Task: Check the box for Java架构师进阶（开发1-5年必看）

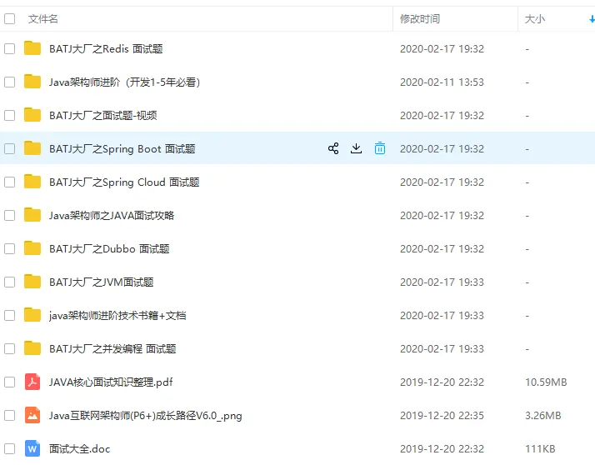Action: tap(9, 82)
